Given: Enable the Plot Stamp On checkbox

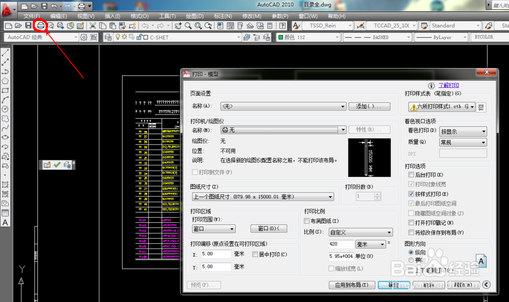Looking at the screenshot, I should (411, 223).
